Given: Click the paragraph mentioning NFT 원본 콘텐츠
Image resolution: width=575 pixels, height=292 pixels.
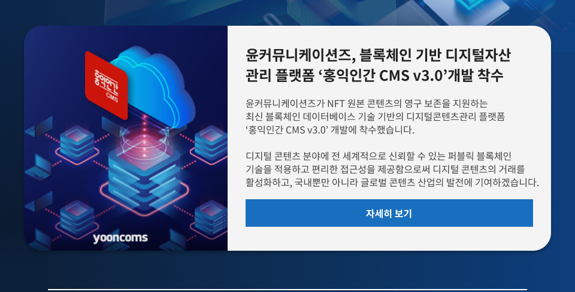Looking at the screenshot, I should pyautogui.click(x=375, y=117).
